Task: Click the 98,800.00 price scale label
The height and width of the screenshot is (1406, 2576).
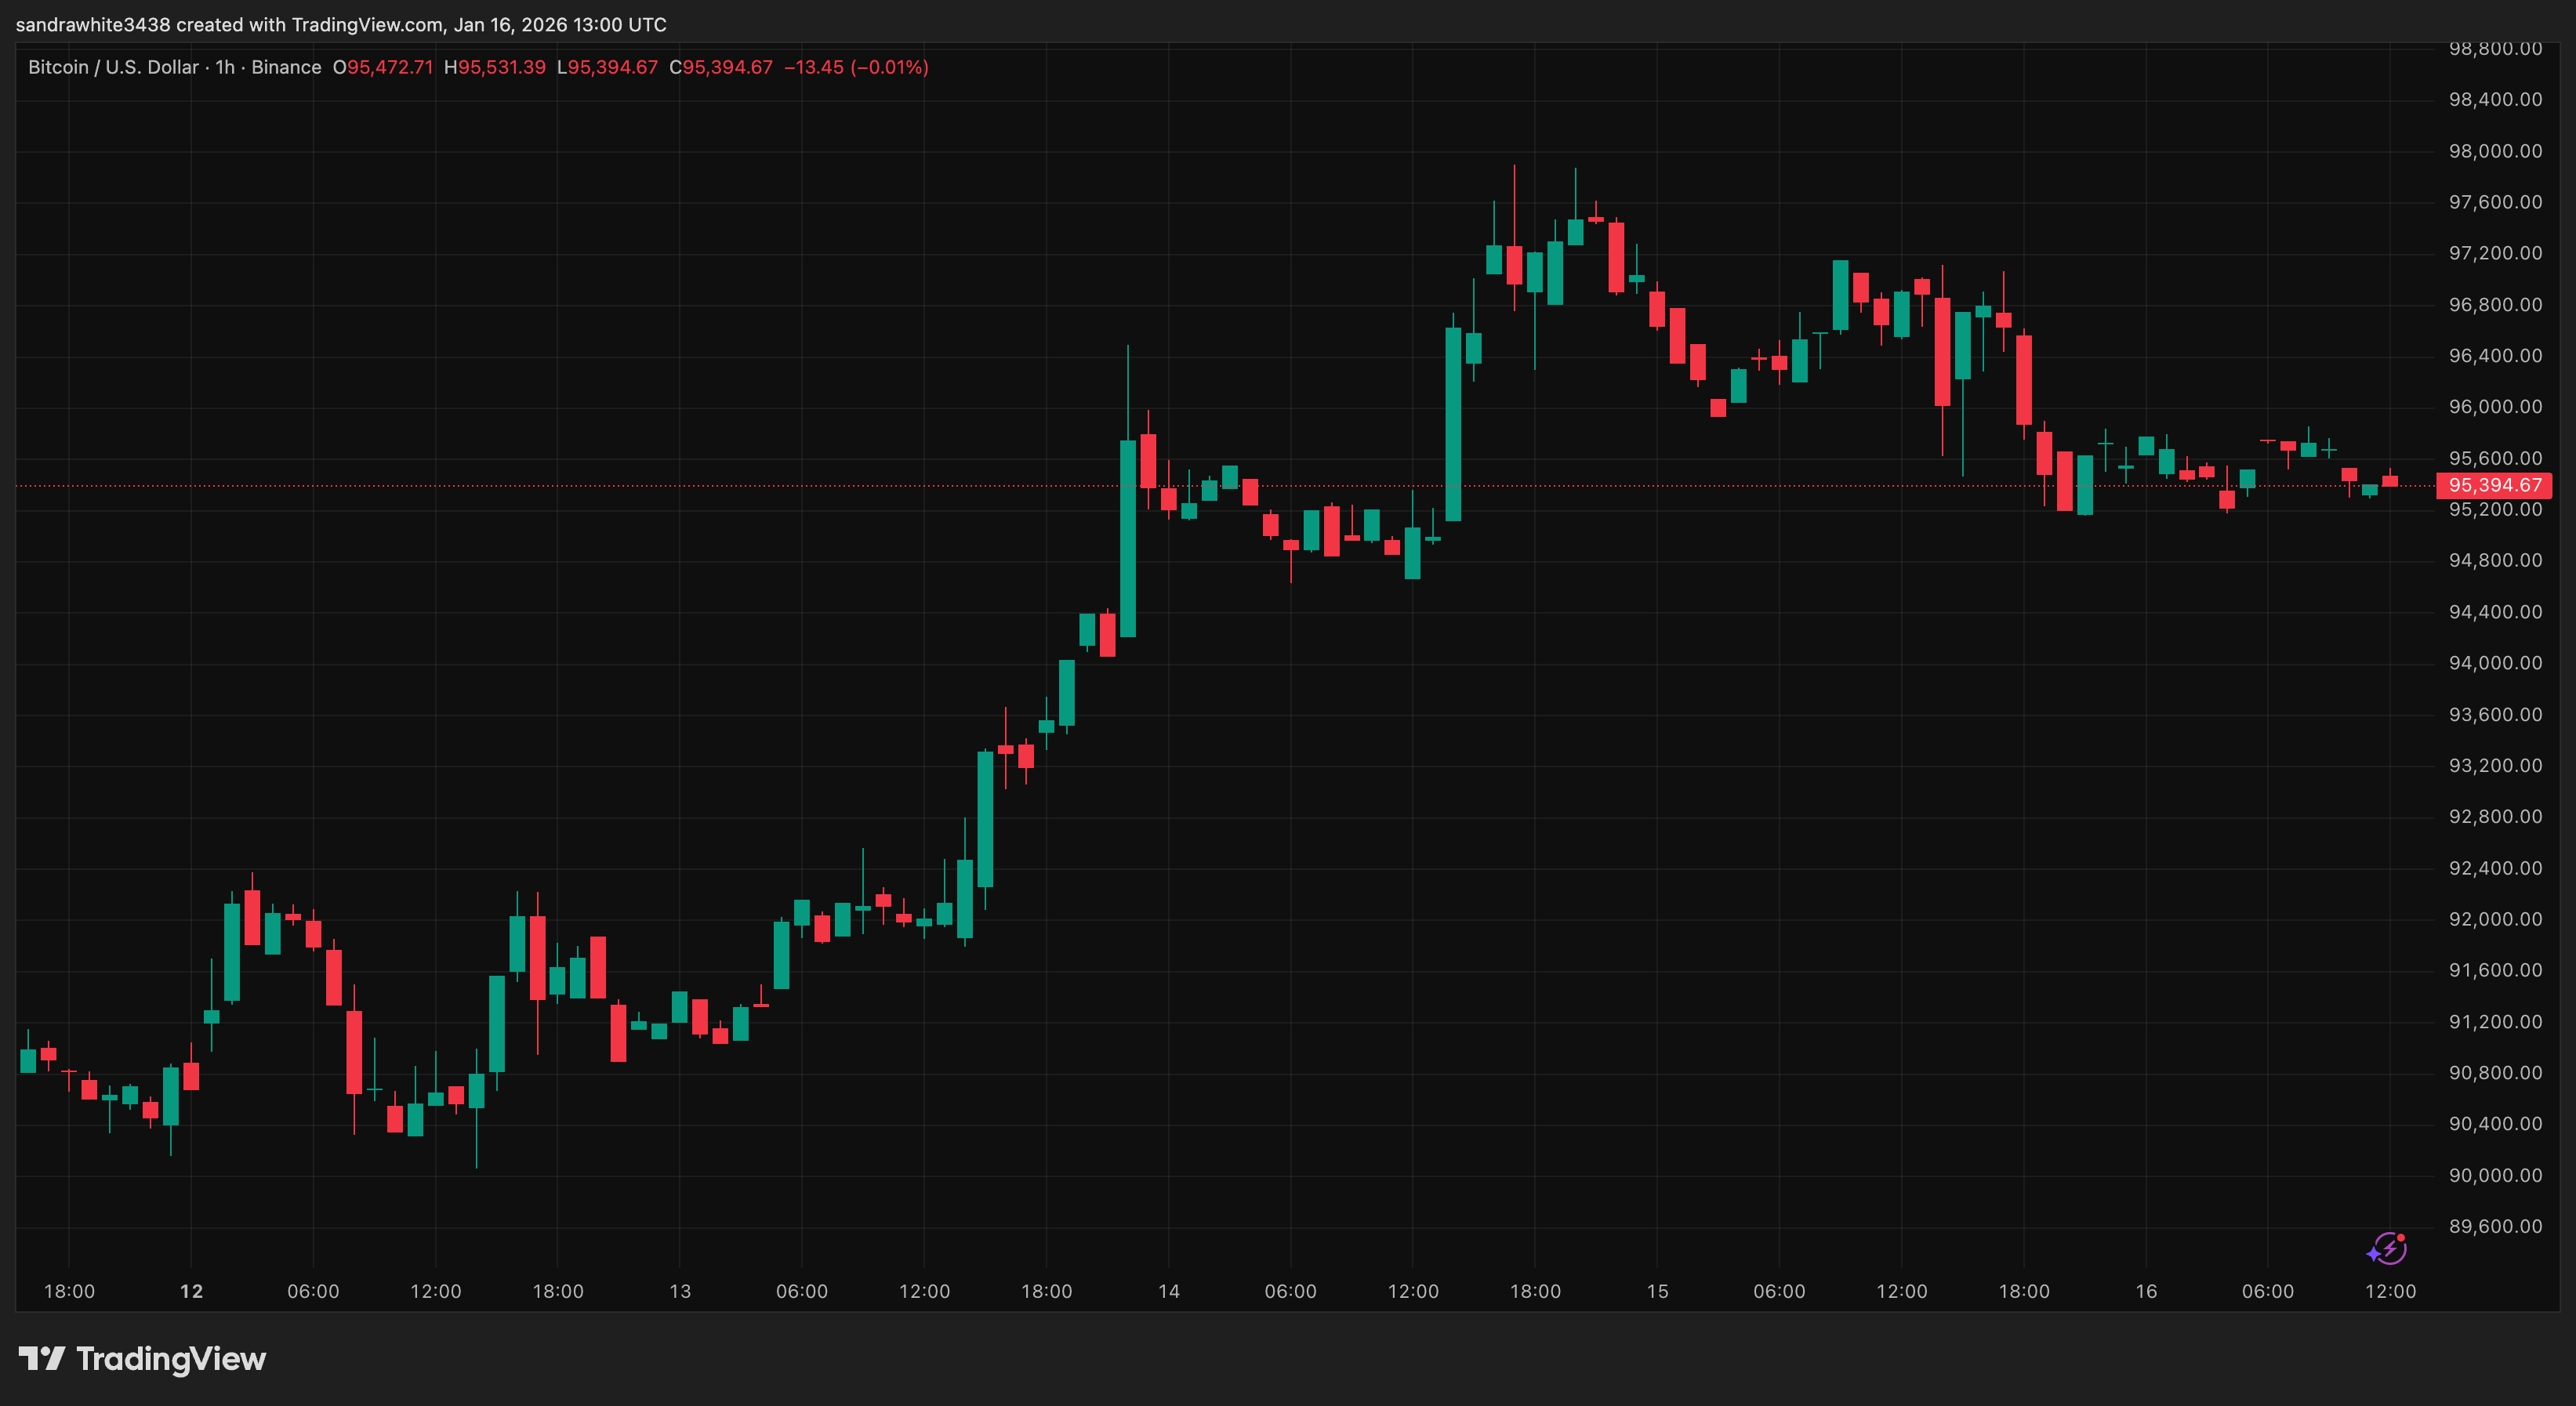Action: [2495, 48]
